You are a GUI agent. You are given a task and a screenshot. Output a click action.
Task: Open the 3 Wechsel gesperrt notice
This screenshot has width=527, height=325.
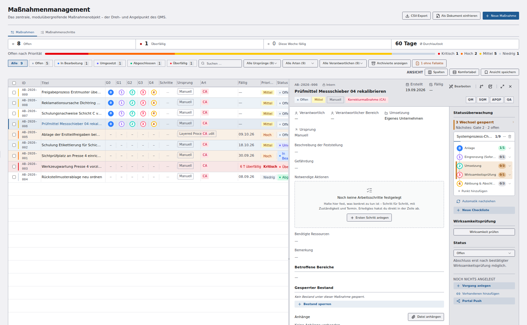[x=484, y=125]
